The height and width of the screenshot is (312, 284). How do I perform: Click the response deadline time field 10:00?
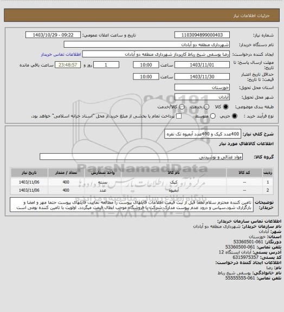(146, 65)
